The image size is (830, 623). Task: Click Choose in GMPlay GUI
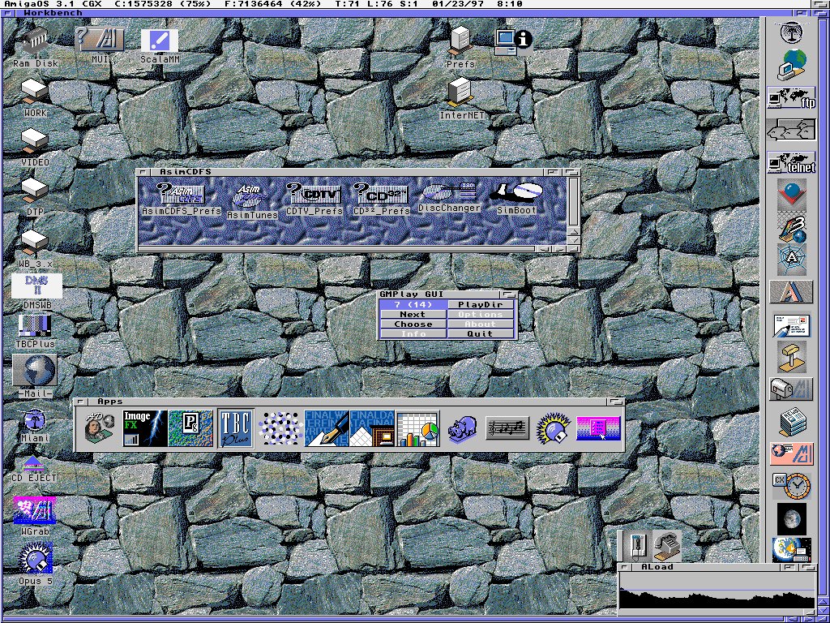coord(413,324)
